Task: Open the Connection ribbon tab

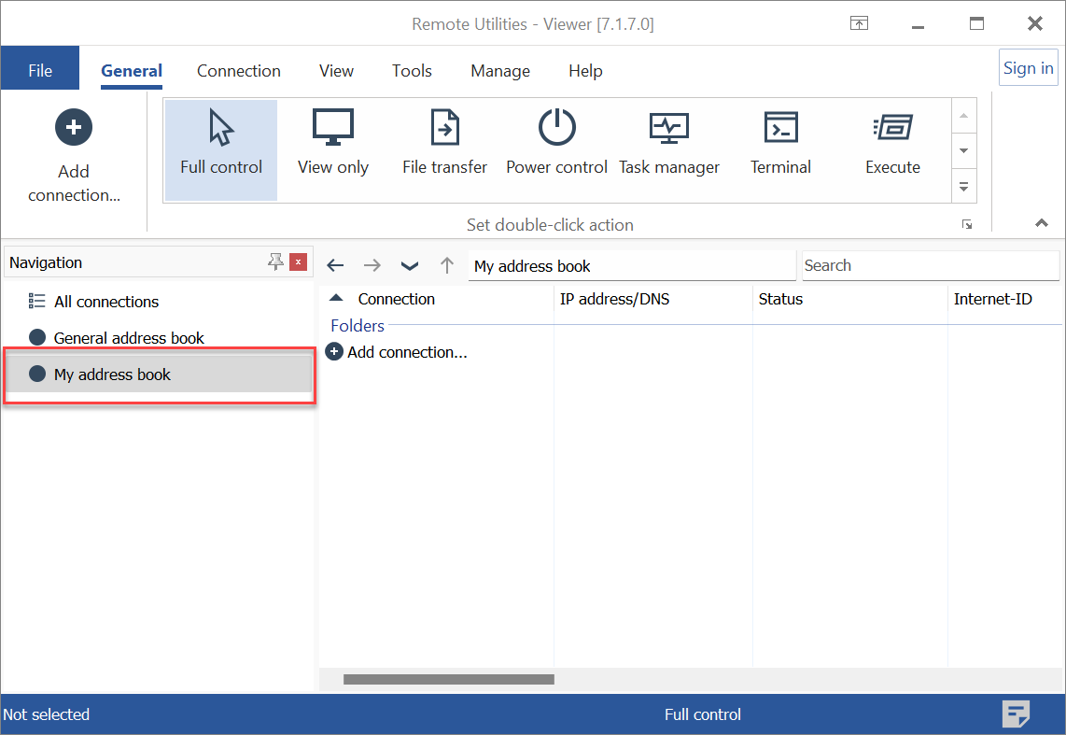Action: (x=239, y=71)
